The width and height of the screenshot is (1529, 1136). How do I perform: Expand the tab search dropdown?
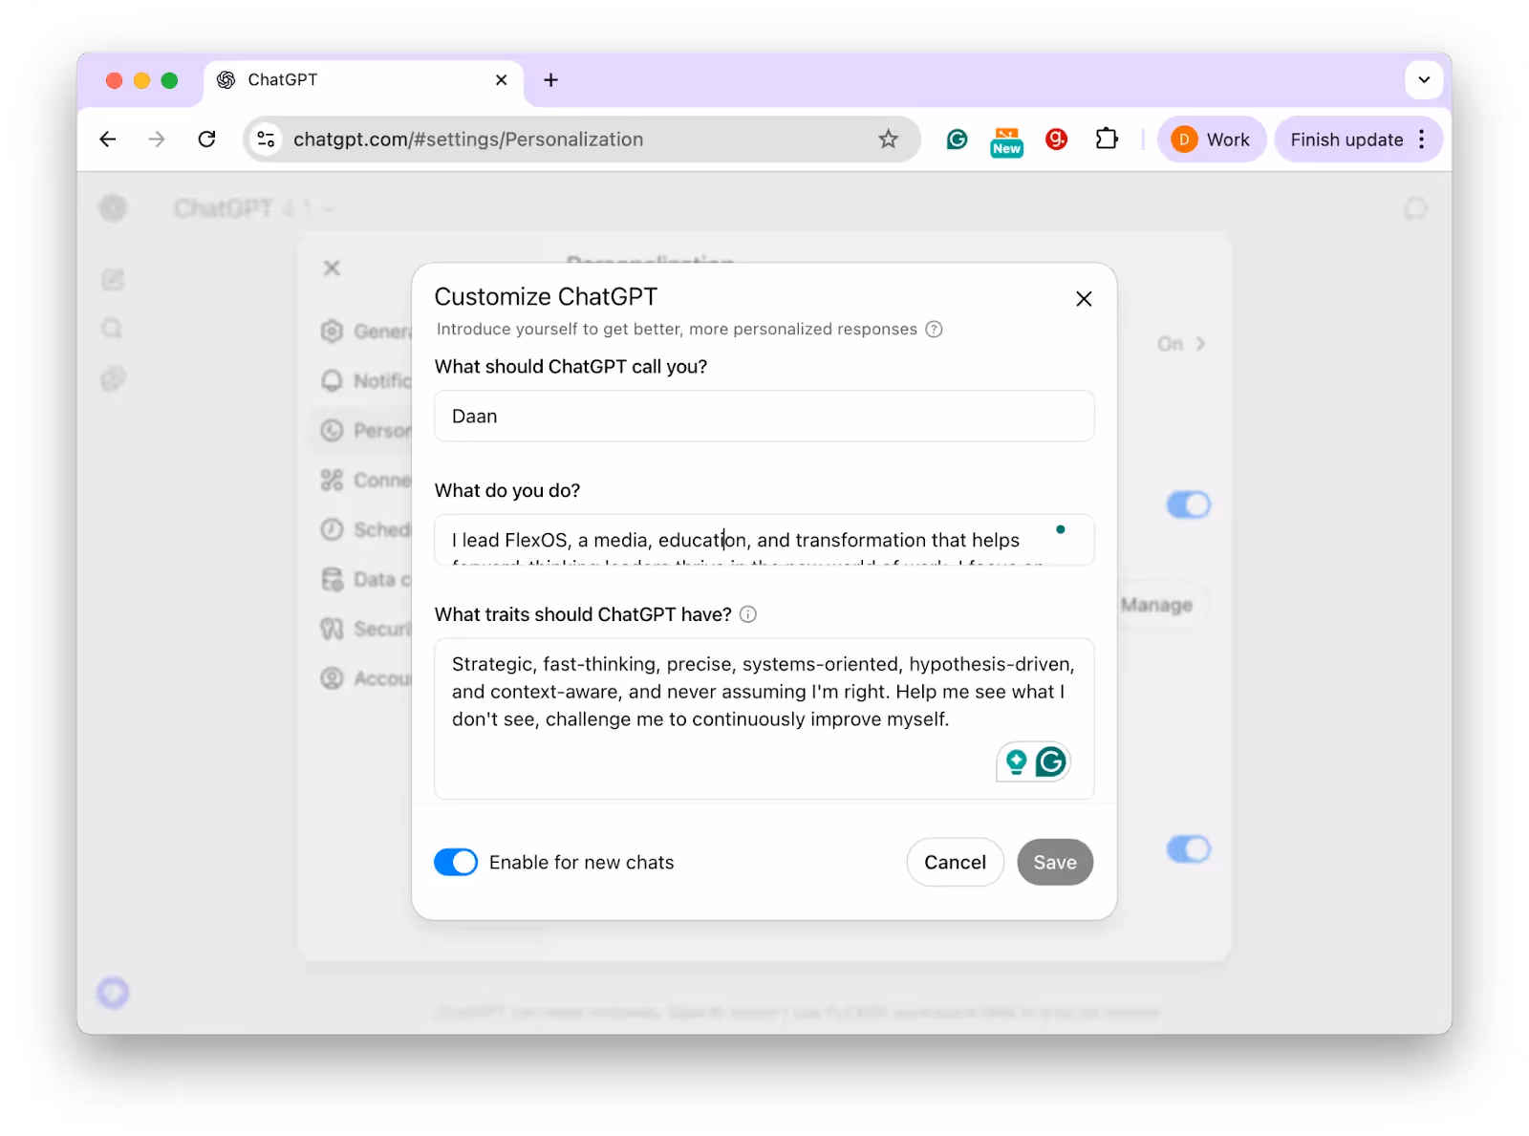pos(1424,80)
